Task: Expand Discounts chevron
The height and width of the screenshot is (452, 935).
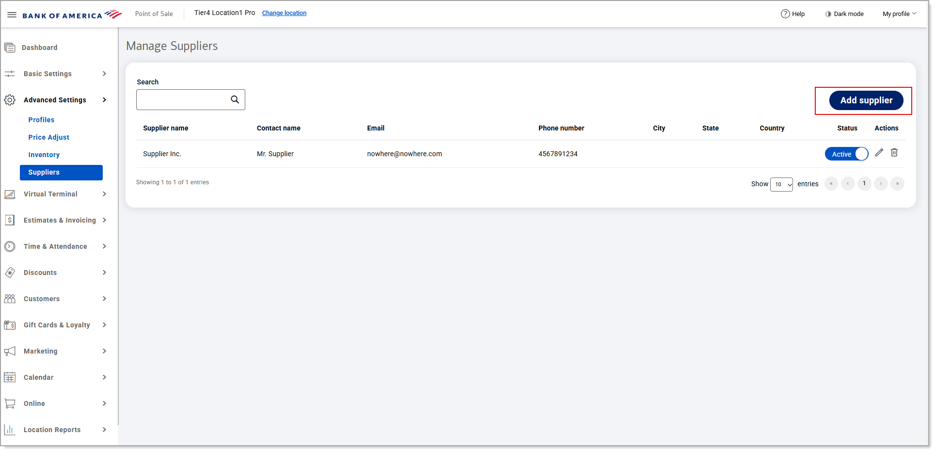Action: [x=104, y=273]
